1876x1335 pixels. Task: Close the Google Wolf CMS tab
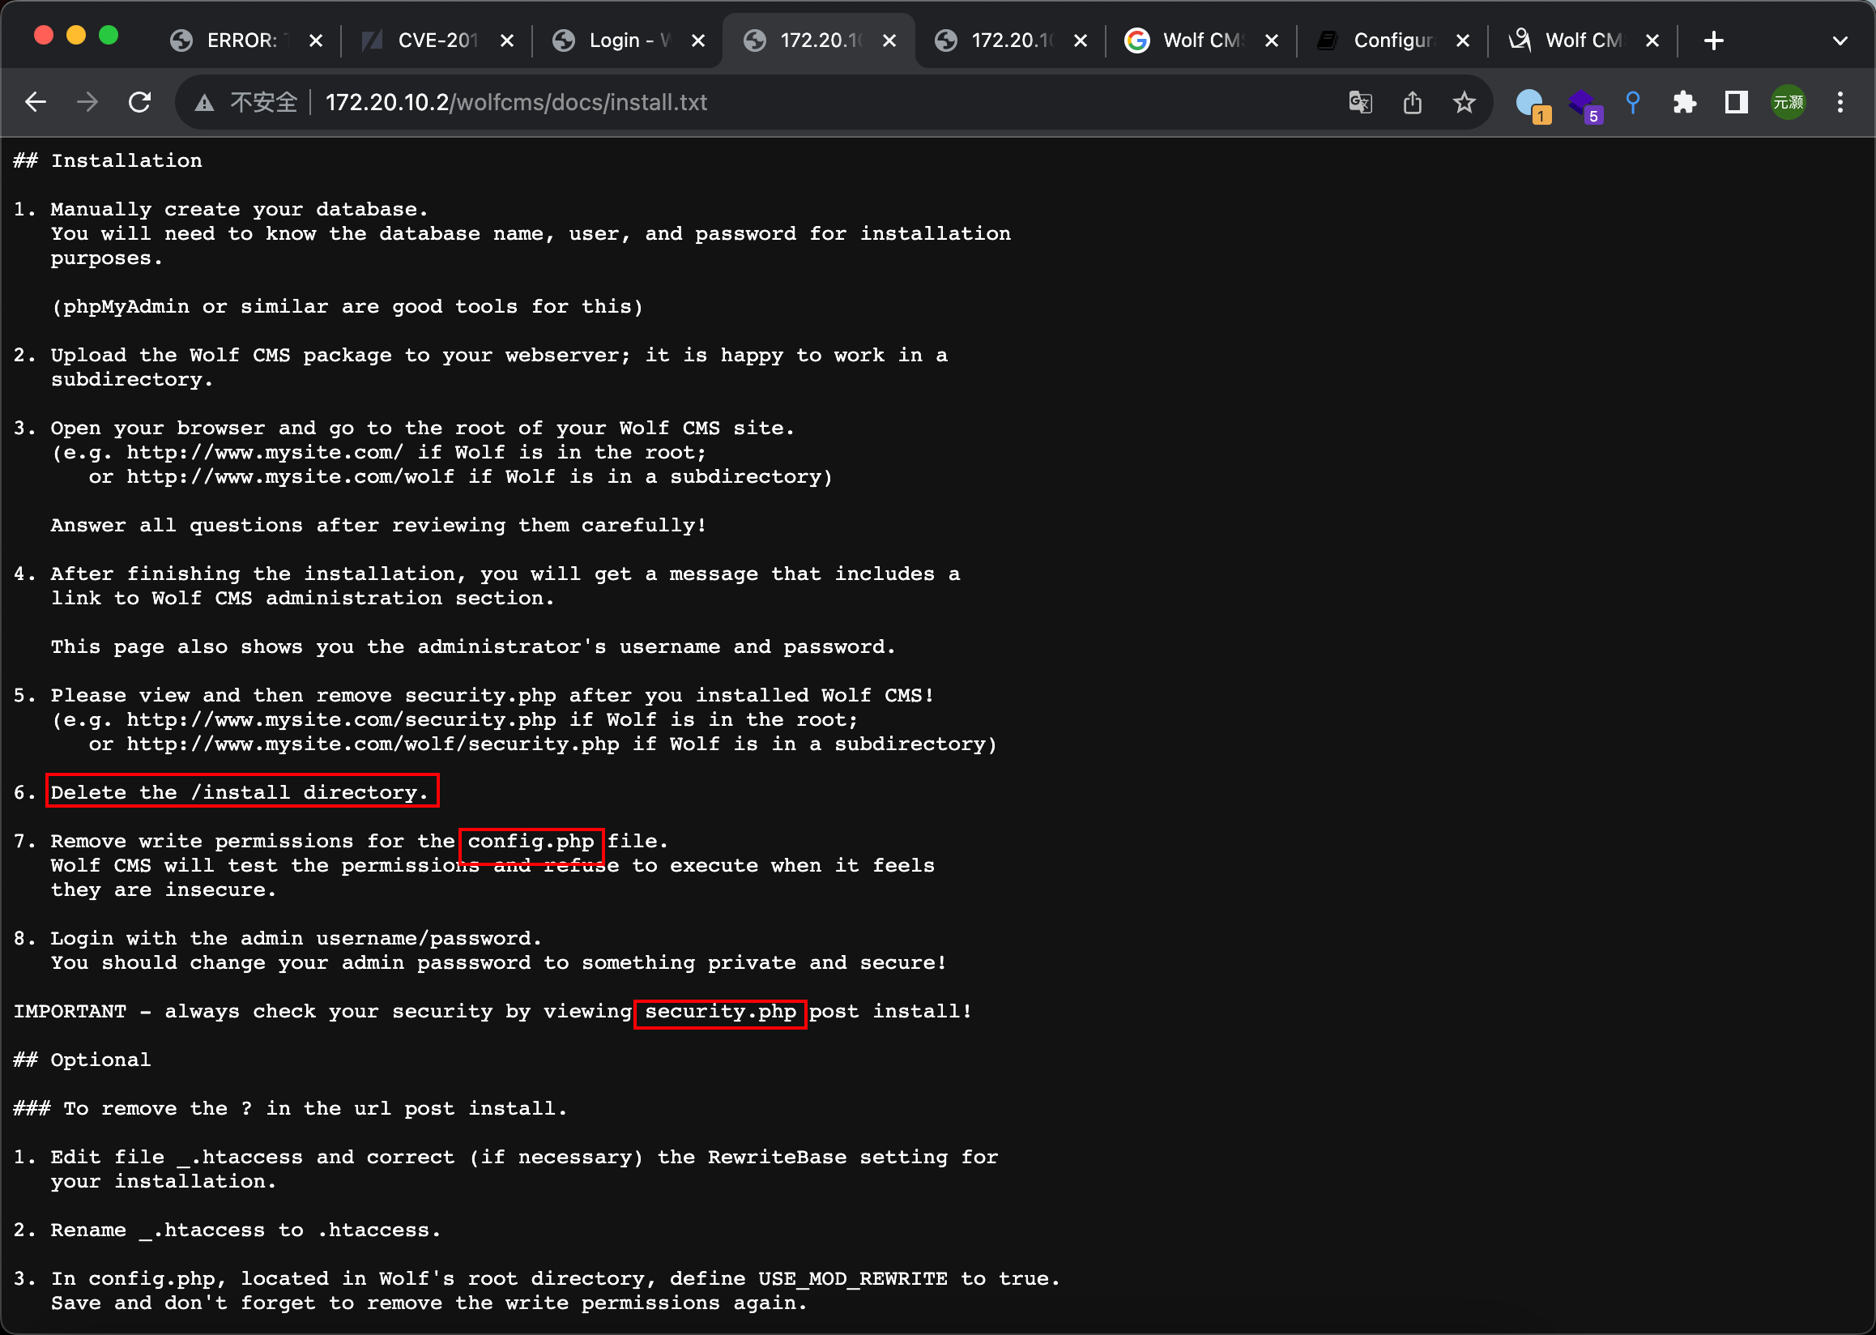pos(1272,41)
